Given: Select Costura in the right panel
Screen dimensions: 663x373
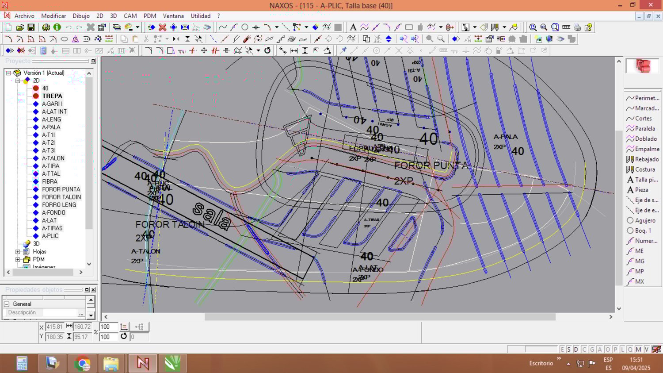Looking at the screenshot, I should pos(645,169).
